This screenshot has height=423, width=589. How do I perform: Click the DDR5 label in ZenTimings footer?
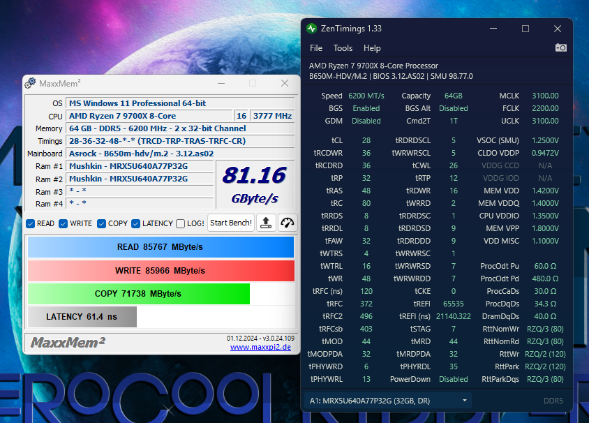pyautogui.click(x=553, y=401)
